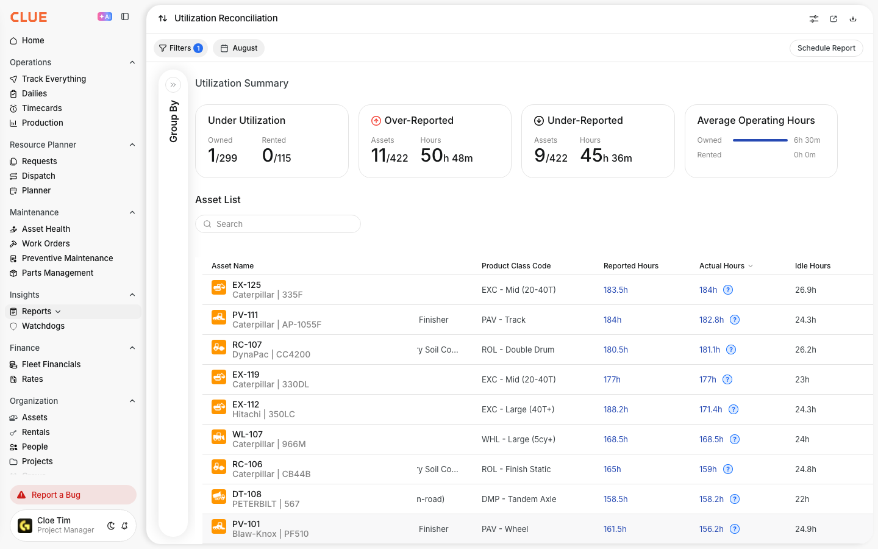This screenshot has height=549, width=878.
Task: Click Report a Bug button
Action: tap(73, 495)
